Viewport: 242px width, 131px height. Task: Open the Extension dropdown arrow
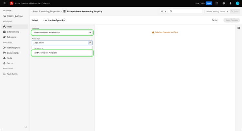90,32
